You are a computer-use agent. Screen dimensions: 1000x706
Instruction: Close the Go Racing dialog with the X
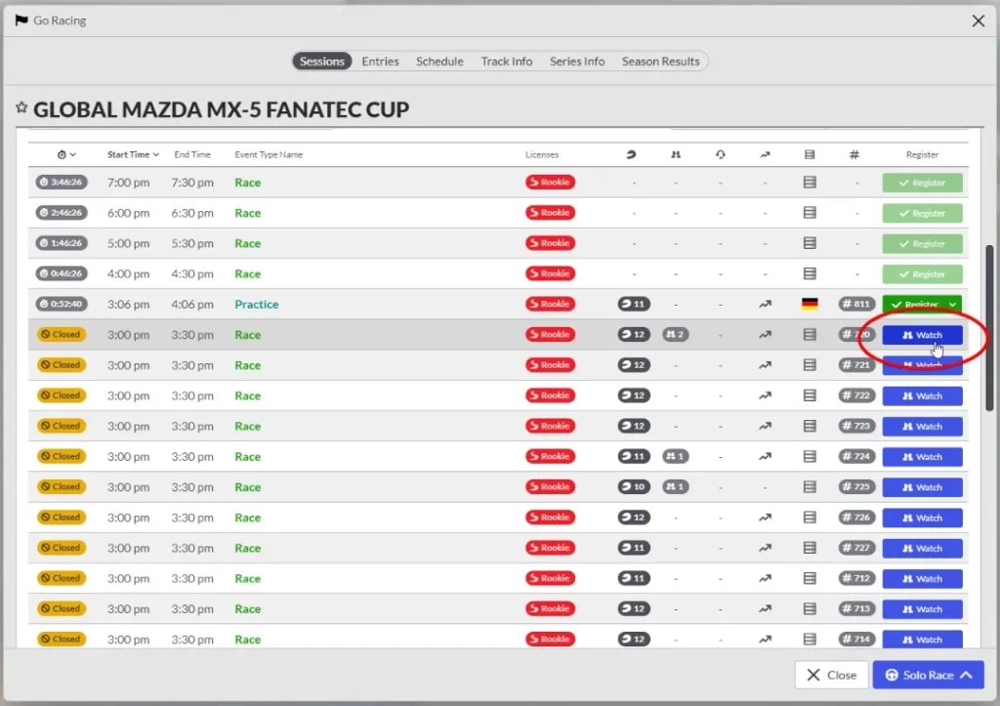pyautogui.click(x=979, y=21)
